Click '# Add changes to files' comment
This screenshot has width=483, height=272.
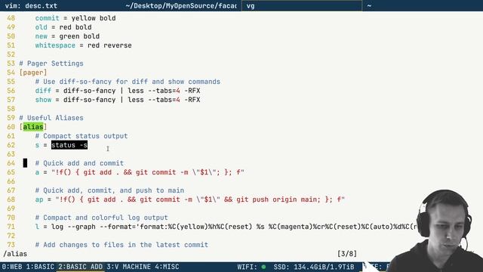pos(122,245)
